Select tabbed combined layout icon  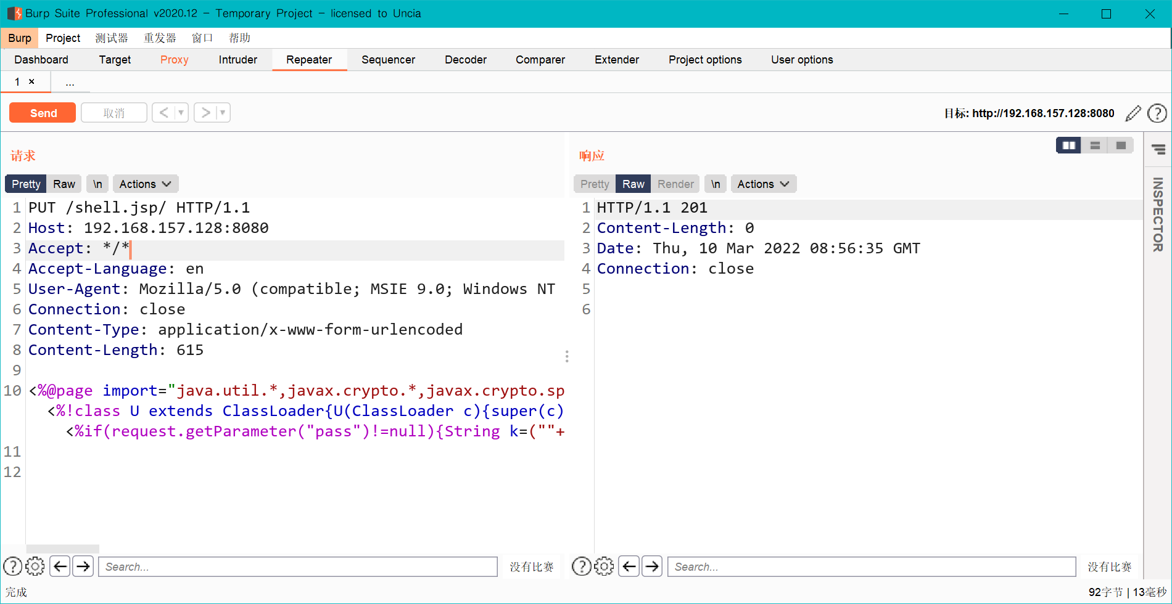(1121, 145)
